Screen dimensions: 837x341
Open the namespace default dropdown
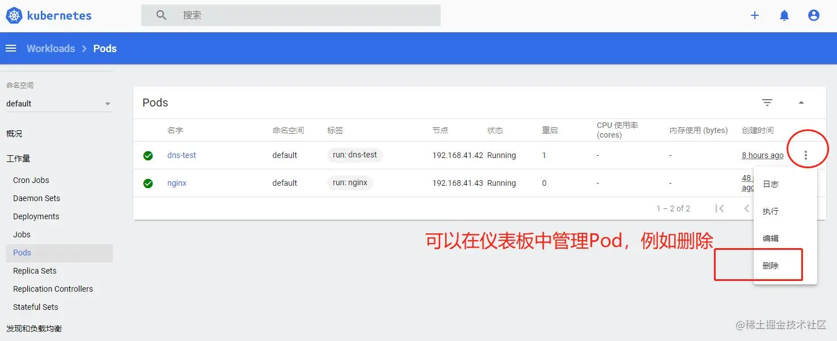(59, 104)
